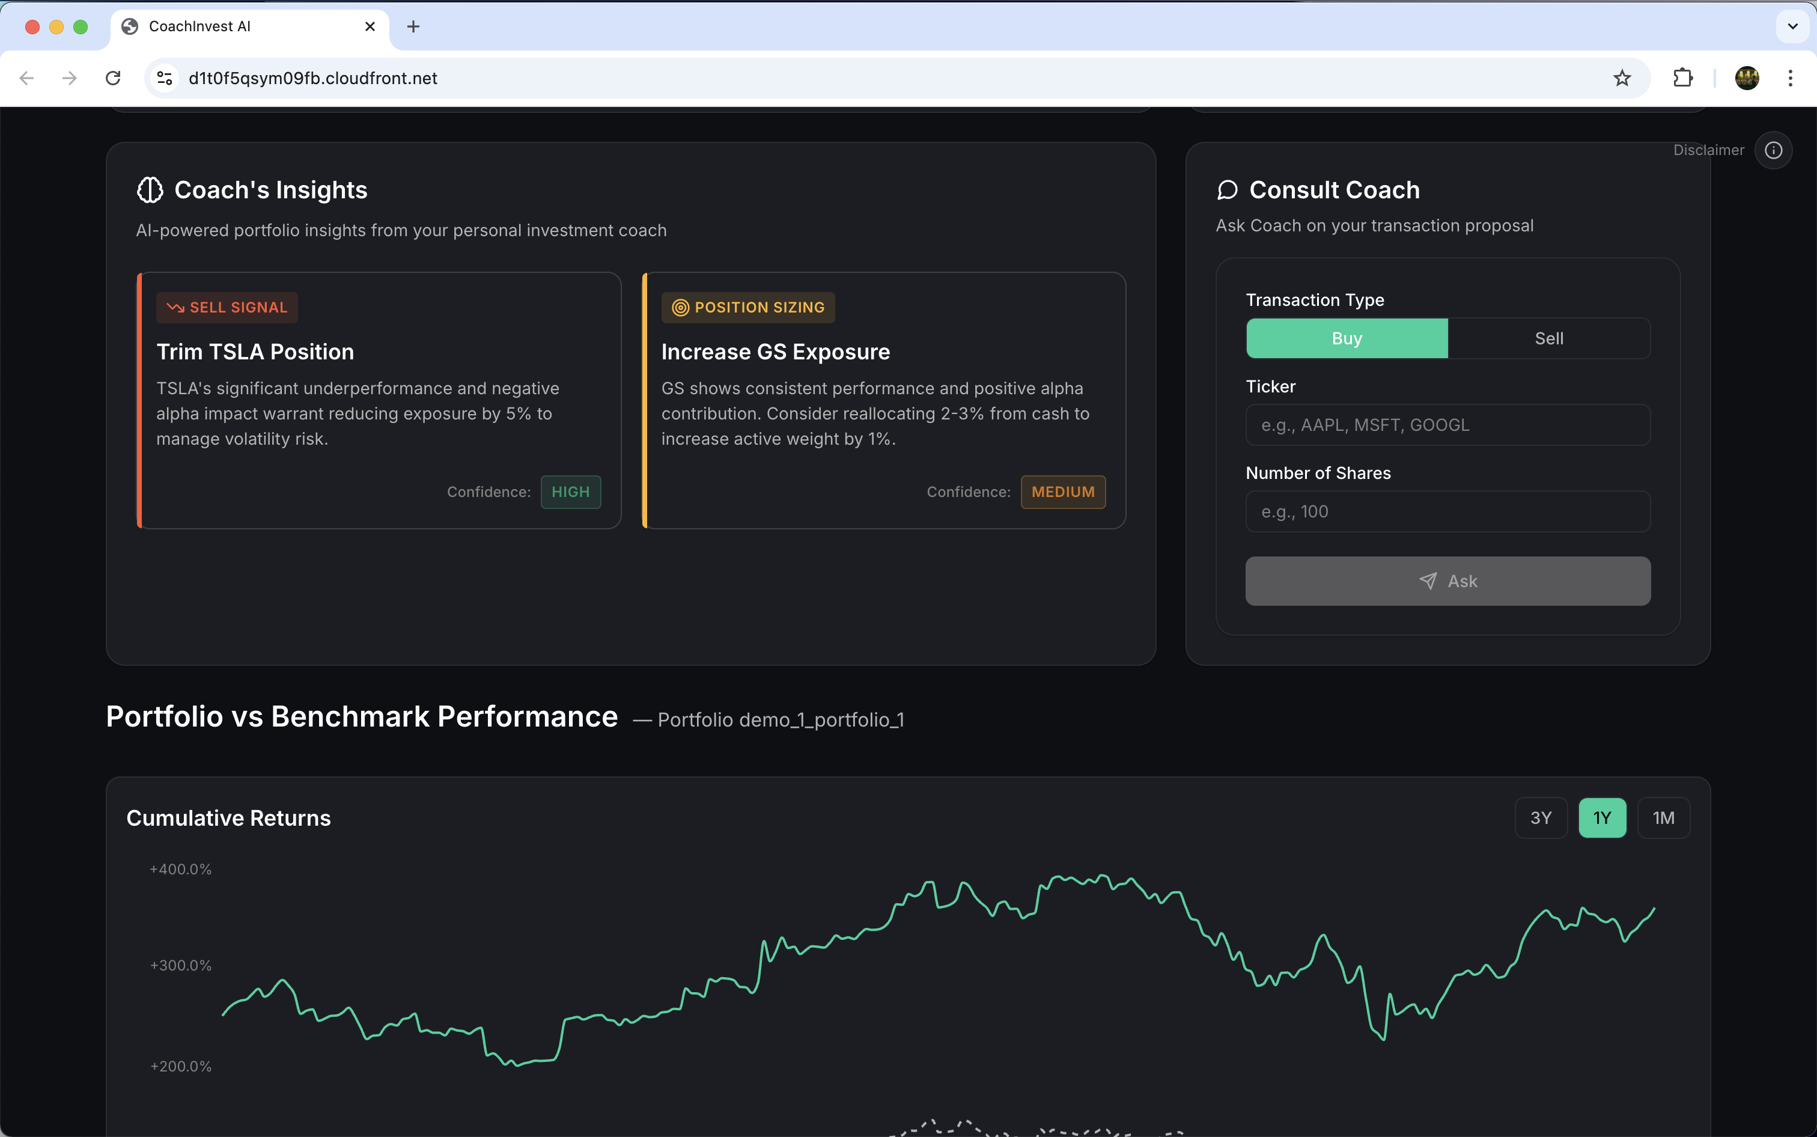Switch the chart to the 1M range
1817x1137 pixels.
point(1663,817)
